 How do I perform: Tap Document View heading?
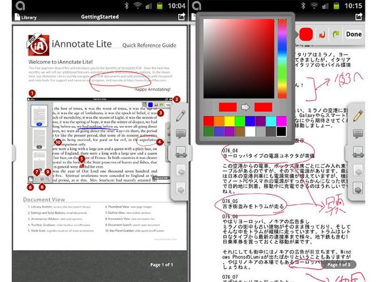pos(44,199)
